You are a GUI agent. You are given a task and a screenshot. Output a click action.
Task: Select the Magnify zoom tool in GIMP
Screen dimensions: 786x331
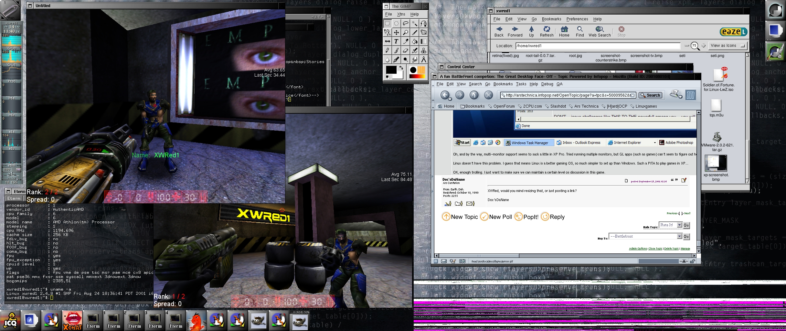click(x=405, y=32)
